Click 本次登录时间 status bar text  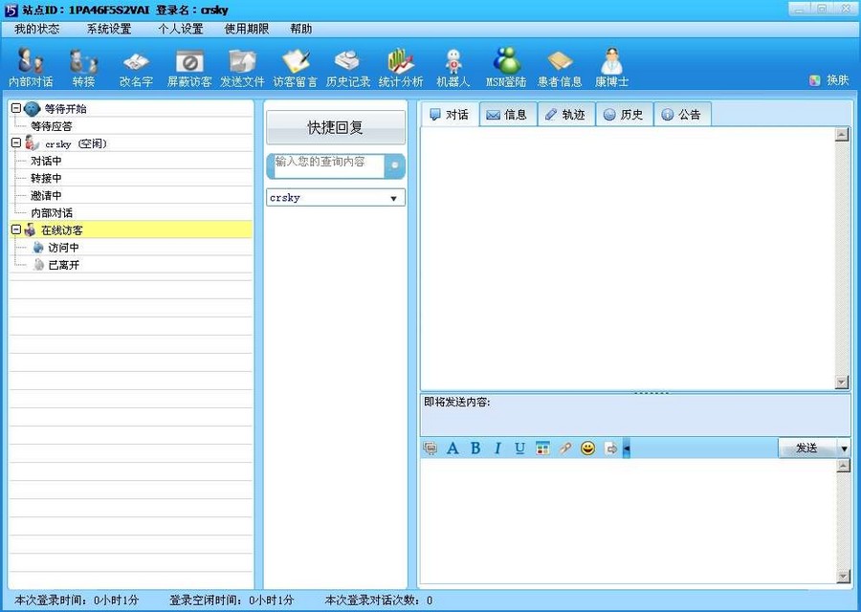point(77,600)
